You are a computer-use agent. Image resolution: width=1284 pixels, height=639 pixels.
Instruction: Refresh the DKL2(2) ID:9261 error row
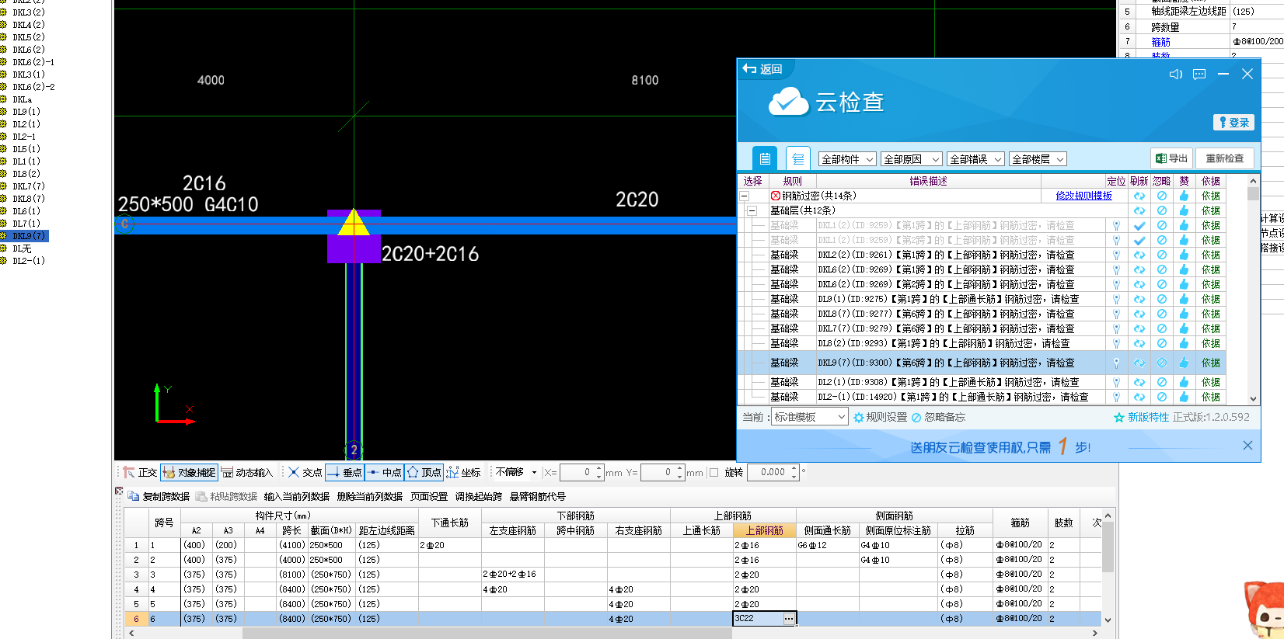point(1139,255)
